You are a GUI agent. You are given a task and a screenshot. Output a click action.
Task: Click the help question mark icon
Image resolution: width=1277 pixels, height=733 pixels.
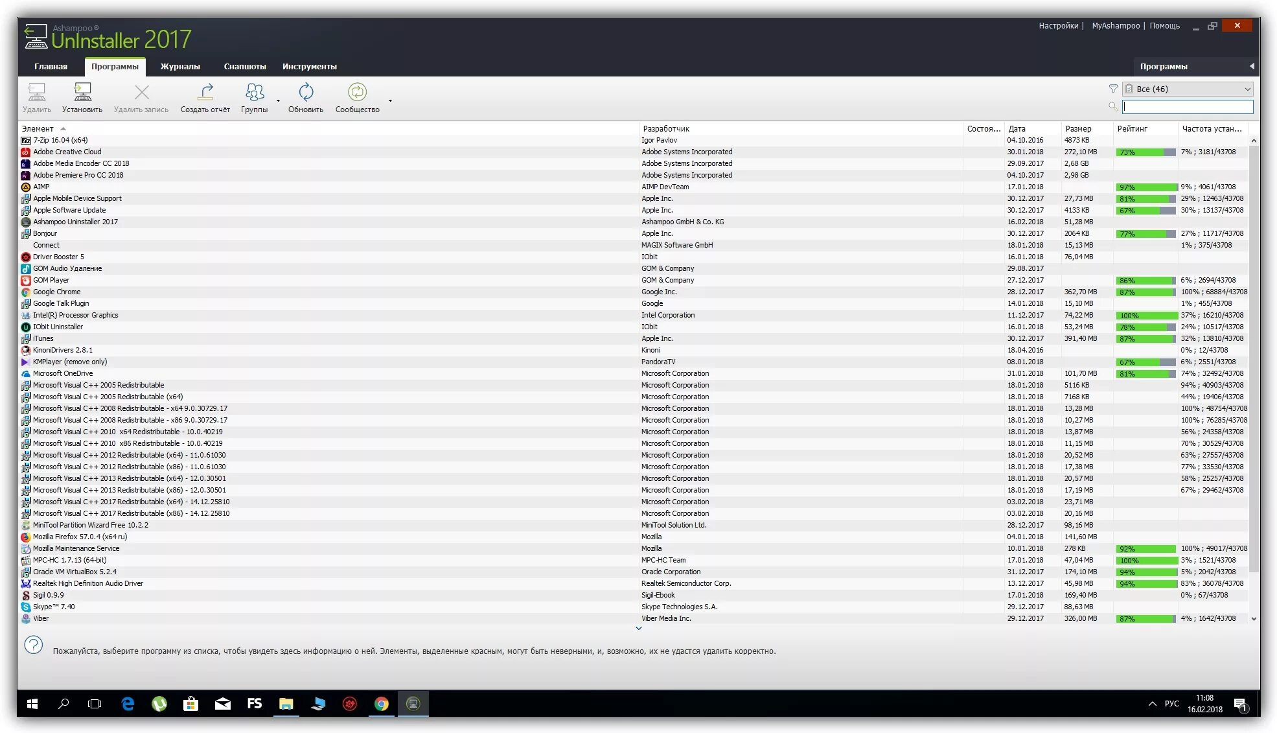coord(34,645)
